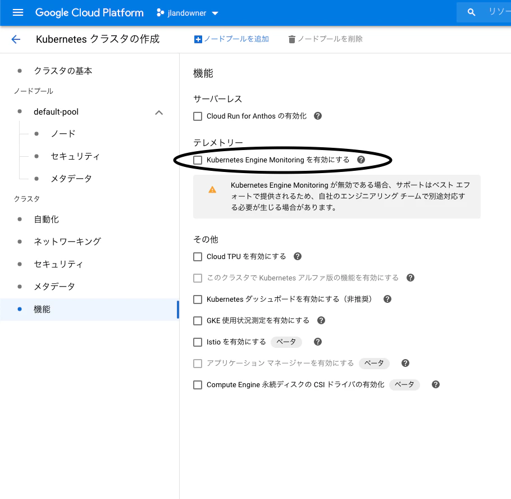This screenshot has width=511, height=499.
Task: Open help for GKE usage metering
Action: [x=321, y=320]
